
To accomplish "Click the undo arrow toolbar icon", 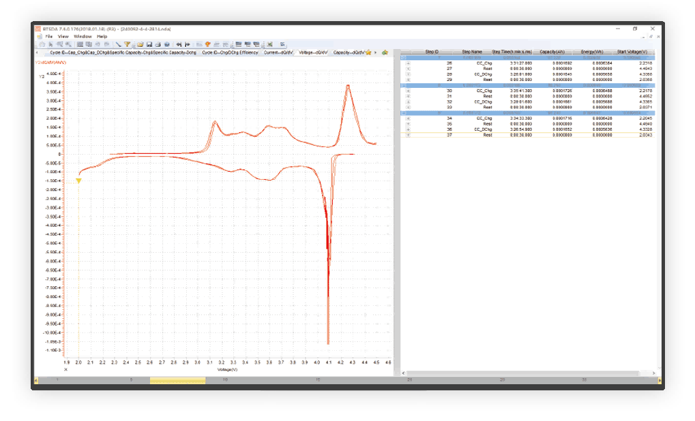I will [x=98, y=44].
